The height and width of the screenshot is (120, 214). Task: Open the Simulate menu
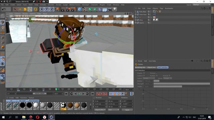51,5
